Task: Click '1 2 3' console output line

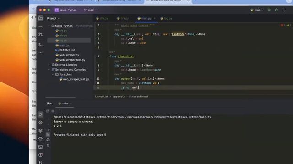Action: pyautogui.click(x=58, y=126)
